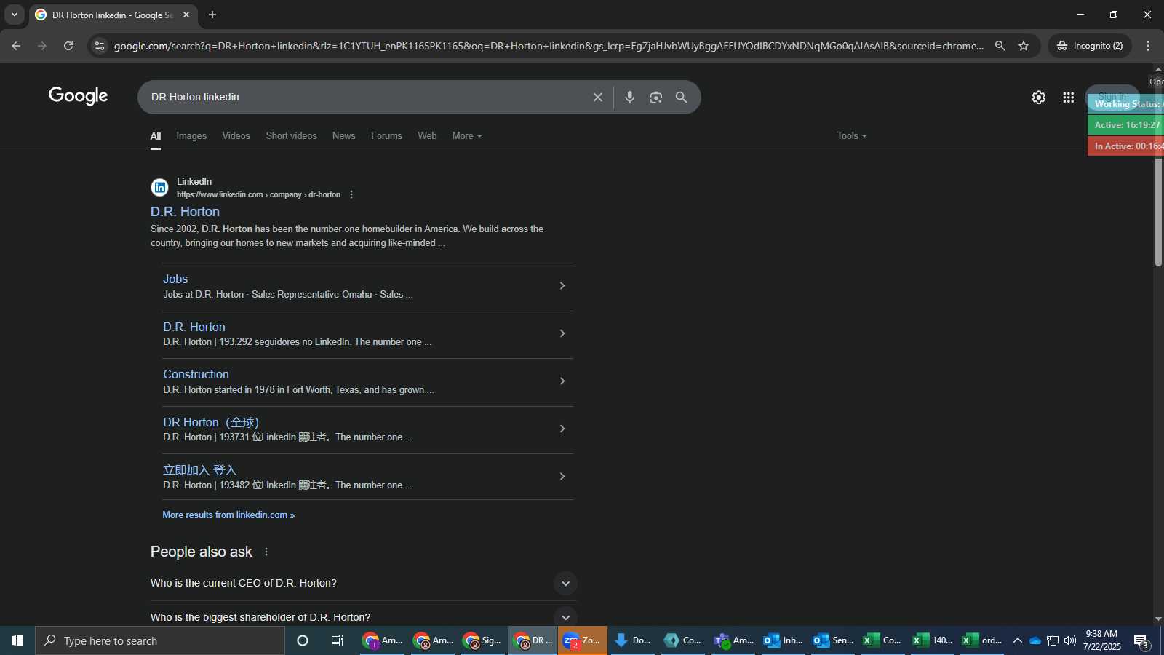The height and width of the screenshot is (655, 1164).
Task: Click the taskbar search box
Action: 160,640
